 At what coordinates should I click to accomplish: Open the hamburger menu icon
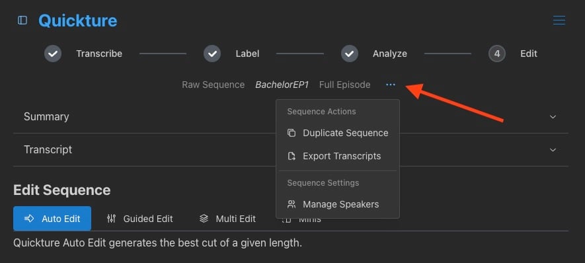(x=559, y=20)
